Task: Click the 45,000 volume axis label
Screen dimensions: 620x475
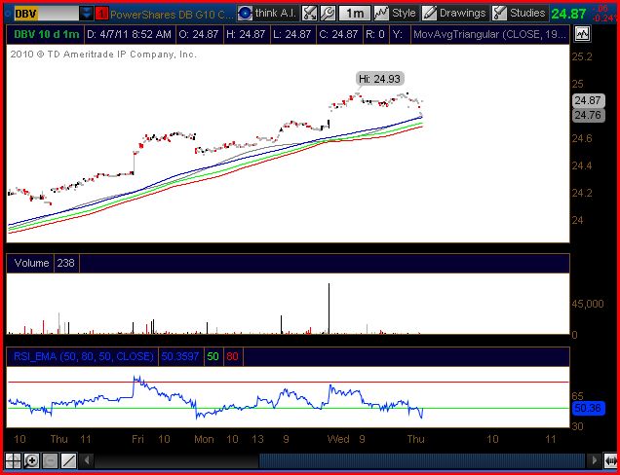Action: [588, 304]
